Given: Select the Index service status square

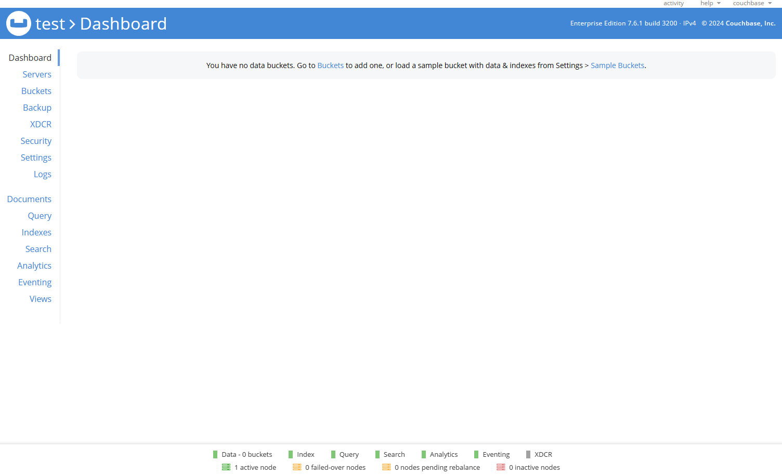Looking at the screenshot, I should pos(291,454).
